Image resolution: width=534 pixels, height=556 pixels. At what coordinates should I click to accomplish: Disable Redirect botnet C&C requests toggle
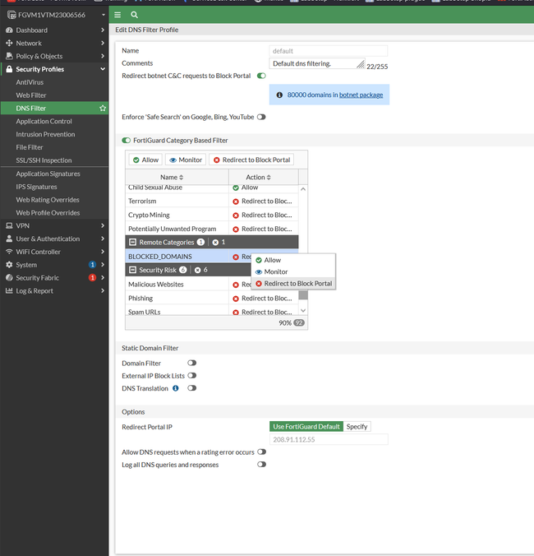click(x=261, y=76)
